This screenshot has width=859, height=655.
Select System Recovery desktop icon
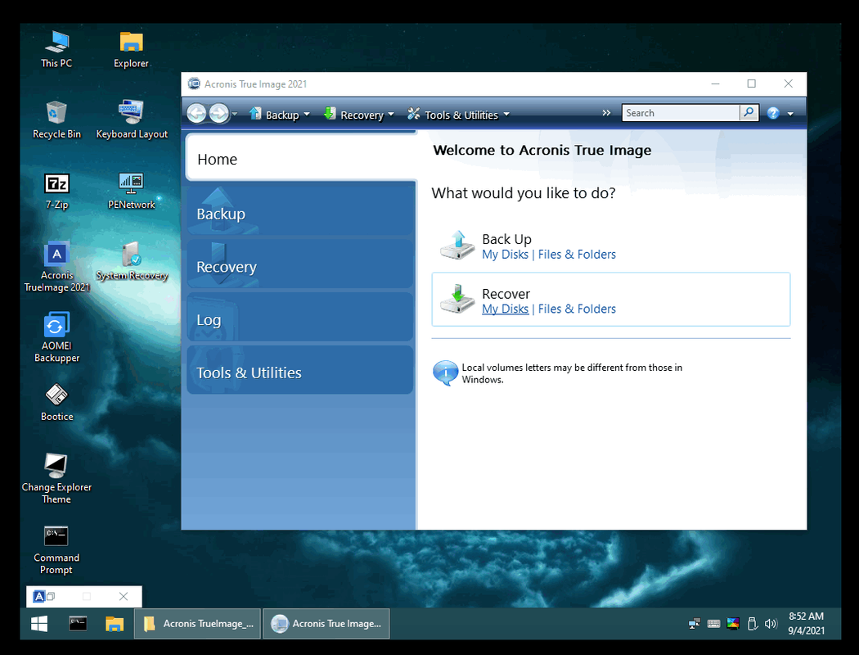[132, 261]
